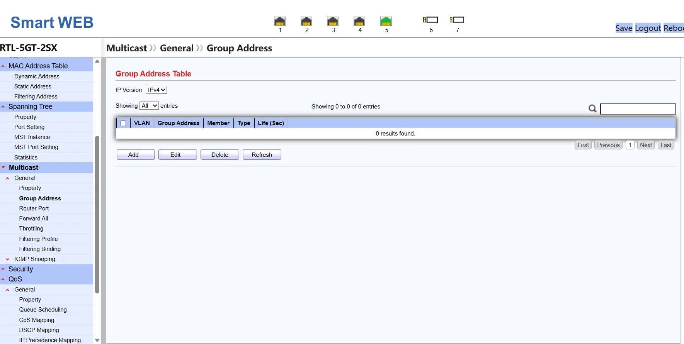
Task: Click the port 2 Ethernet icon
Action: [x=306, y=21]
